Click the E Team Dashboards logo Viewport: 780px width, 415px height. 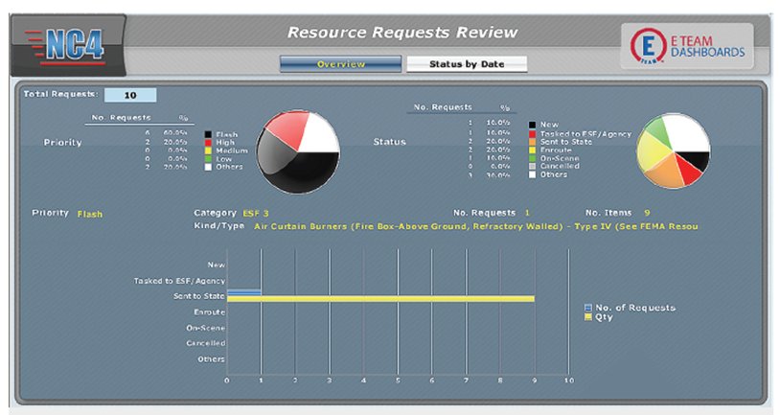[687, 45]
